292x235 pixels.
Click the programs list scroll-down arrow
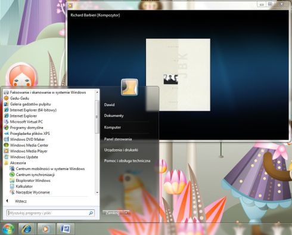(97, 192)
